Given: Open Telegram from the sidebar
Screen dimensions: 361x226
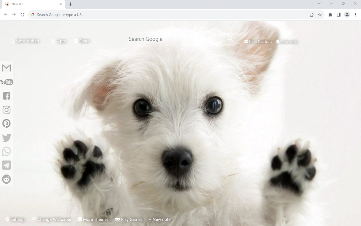Looking at the screenshot, I should point(6,165).
